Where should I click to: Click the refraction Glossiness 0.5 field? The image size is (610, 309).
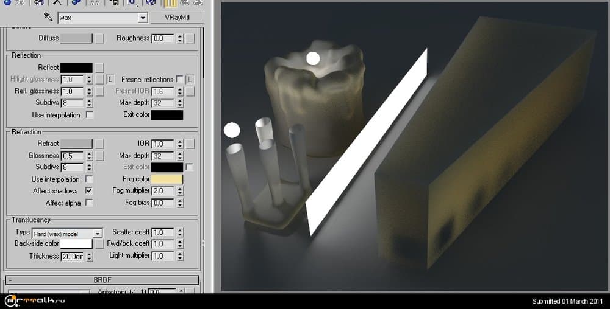pyautogui.click(x=73, y=156)
